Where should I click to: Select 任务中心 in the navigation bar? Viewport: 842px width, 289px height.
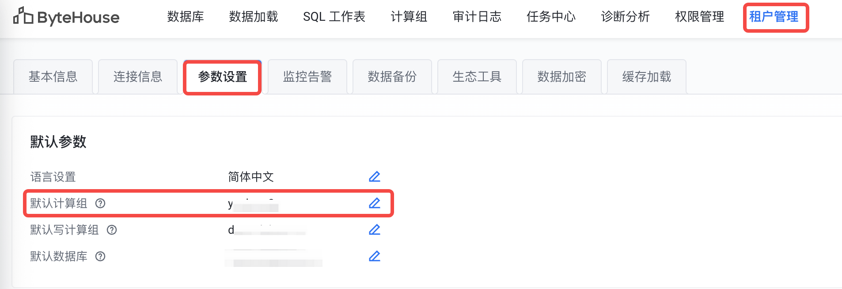pyautogui.click(x=551, y=17)
